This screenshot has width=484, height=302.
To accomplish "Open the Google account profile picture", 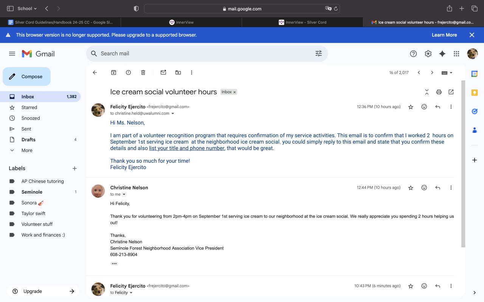I will pos(472,54).
